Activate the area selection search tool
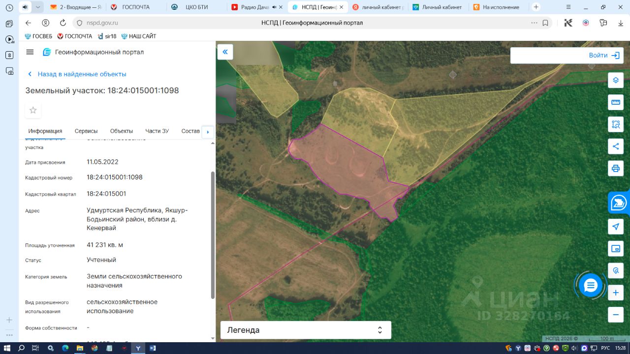Viewport: 630px width, 354px height. [616, 124]
